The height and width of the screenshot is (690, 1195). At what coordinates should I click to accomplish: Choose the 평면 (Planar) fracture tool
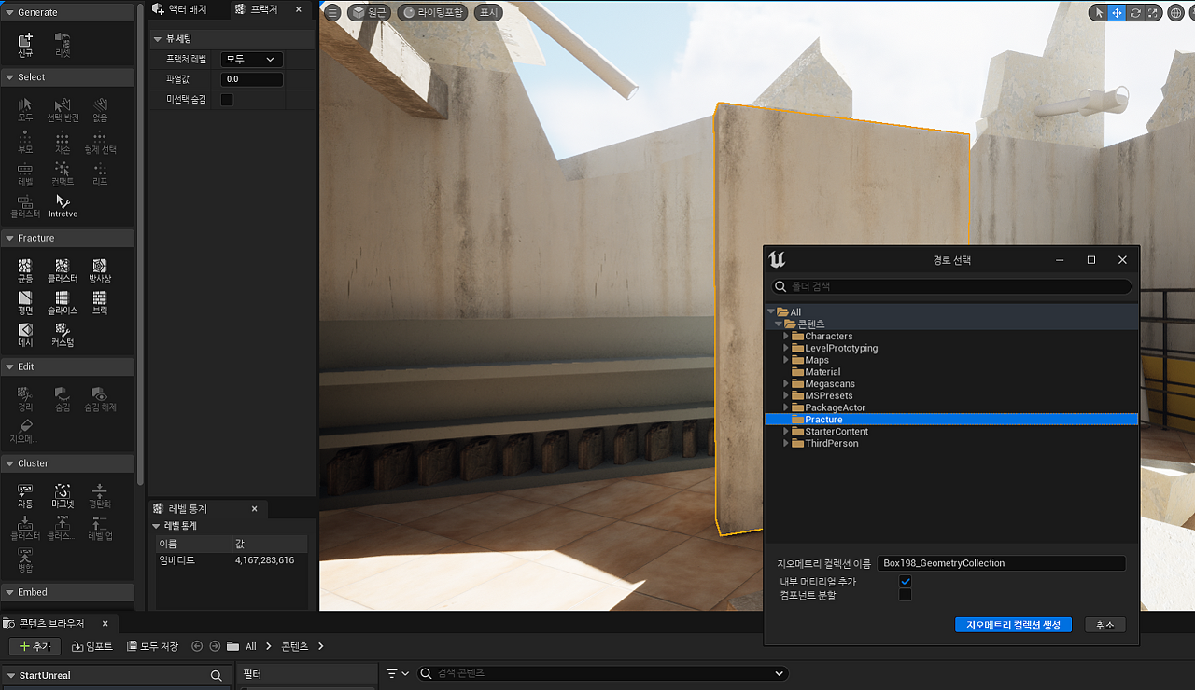[x=25, y=301]
